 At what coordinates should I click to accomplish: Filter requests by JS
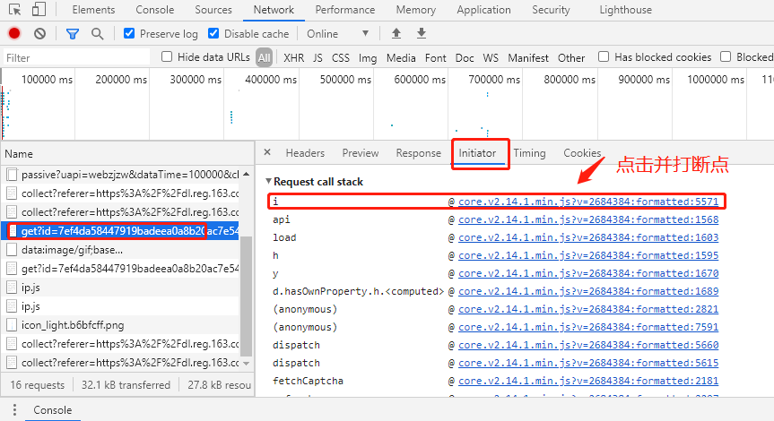pyautogui.click(x=317, y=57)
